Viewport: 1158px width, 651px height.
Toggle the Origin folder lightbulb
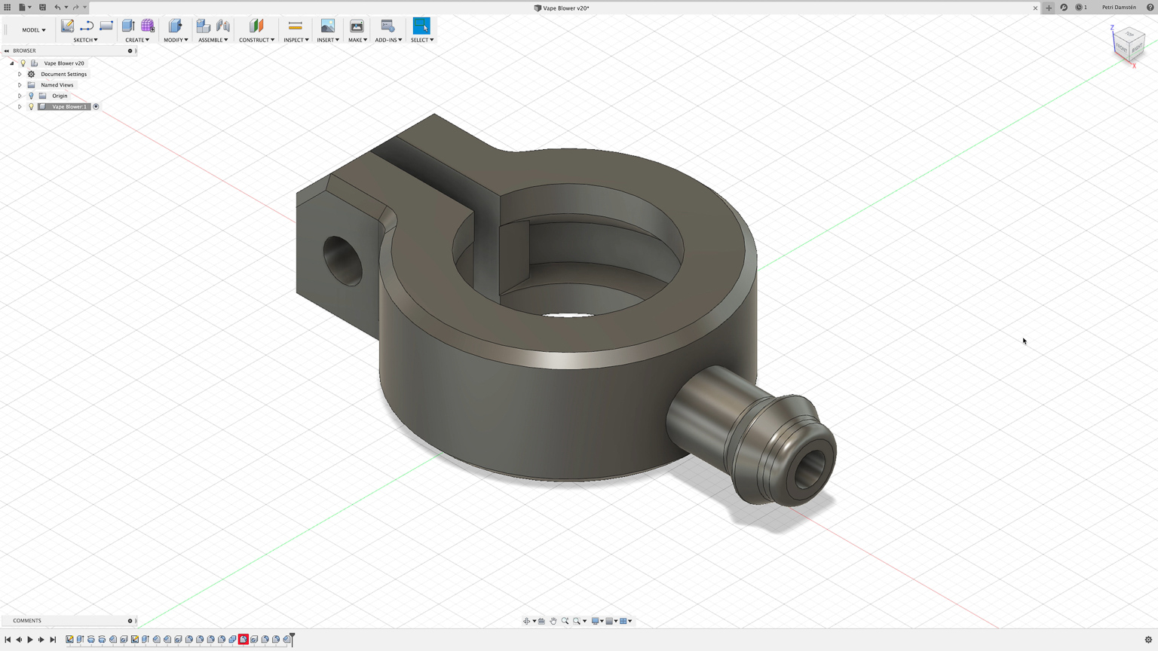32,96
